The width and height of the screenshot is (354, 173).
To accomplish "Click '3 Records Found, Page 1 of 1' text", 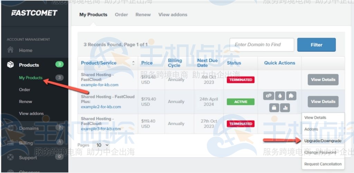I will click(115, 44).
